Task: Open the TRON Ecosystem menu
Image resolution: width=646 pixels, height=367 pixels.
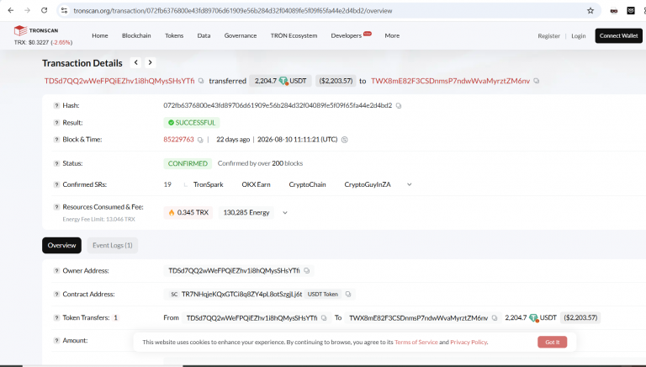Action: point(294,36)
